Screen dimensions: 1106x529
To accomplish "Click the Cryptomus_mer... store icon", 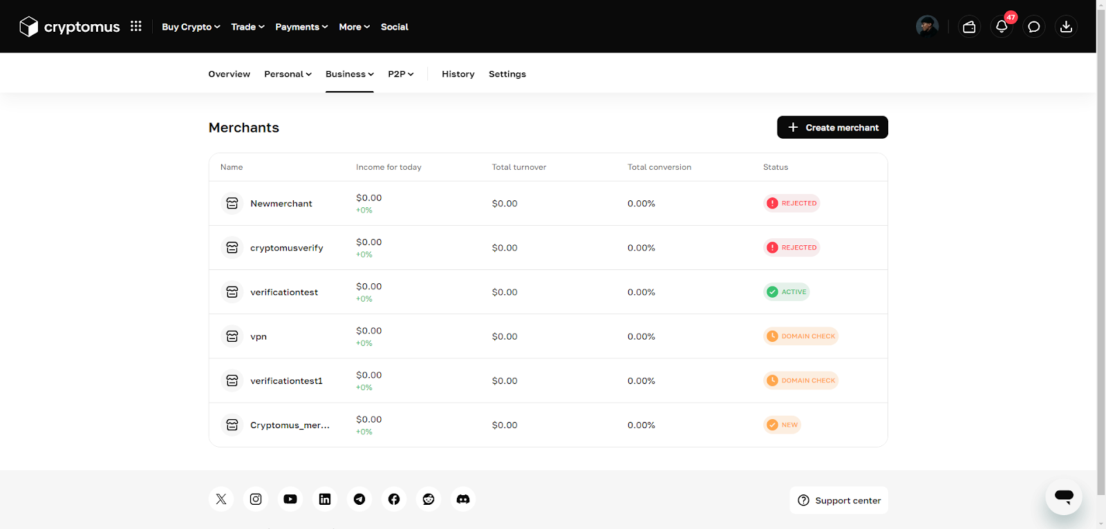I will pyautogui.click(x=232, y=425).
